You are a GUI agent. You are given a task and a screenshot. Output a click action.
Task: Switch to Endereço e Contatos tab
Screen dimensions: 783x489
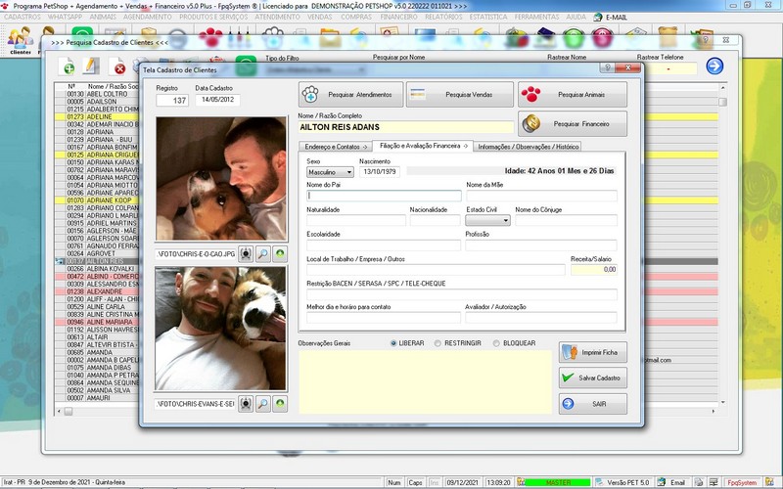coord(336,147)
